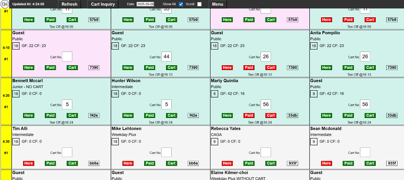404x180 pixels.
Task: Uncheck the Show All checkbox
Action: point(181,4)
